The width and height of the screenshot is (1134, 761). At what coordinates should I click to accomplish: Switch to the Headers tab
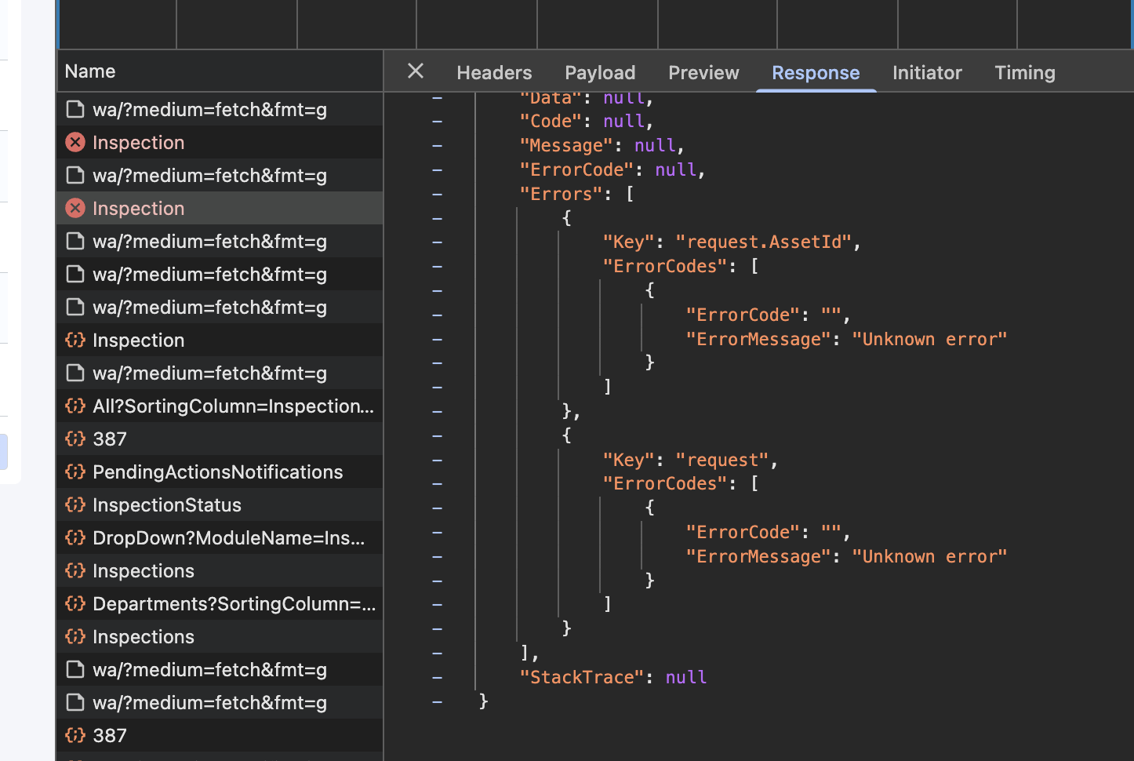494,73
